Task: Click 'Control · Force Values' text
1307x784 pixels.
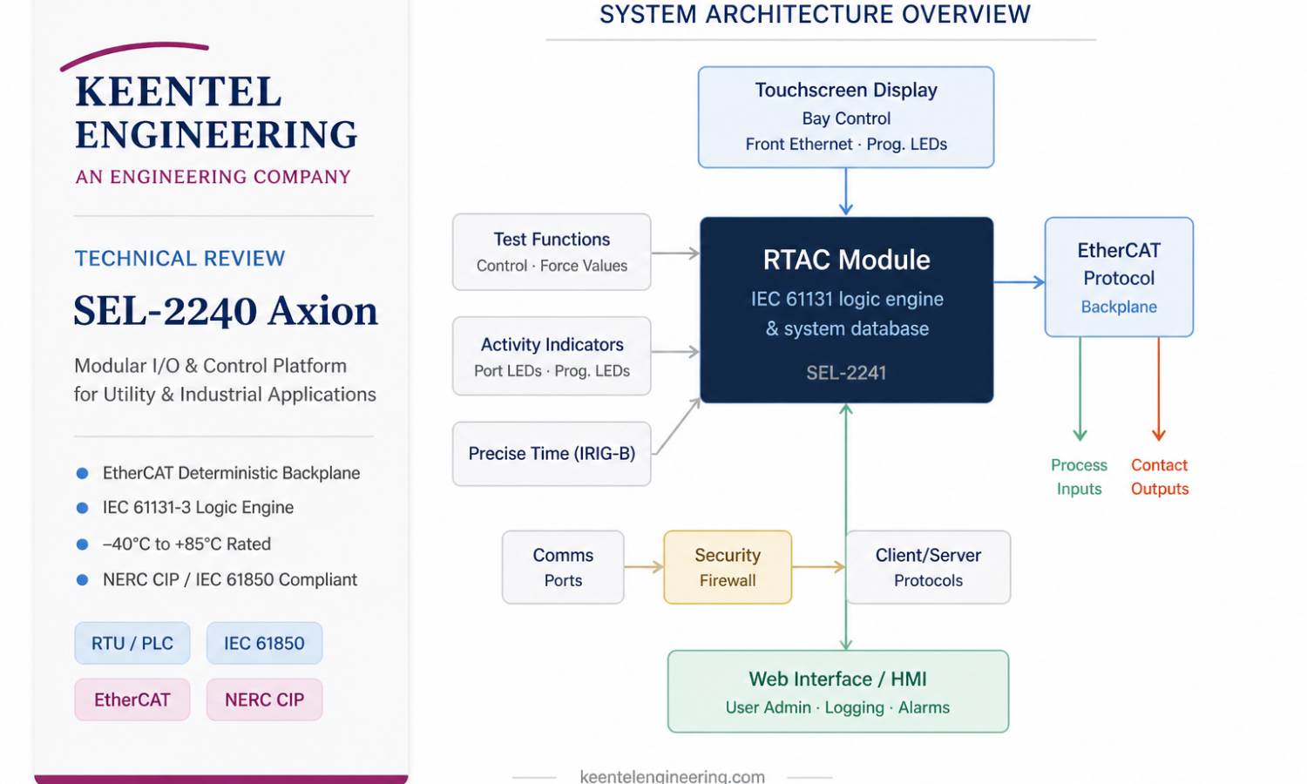Action: [552, 266]
